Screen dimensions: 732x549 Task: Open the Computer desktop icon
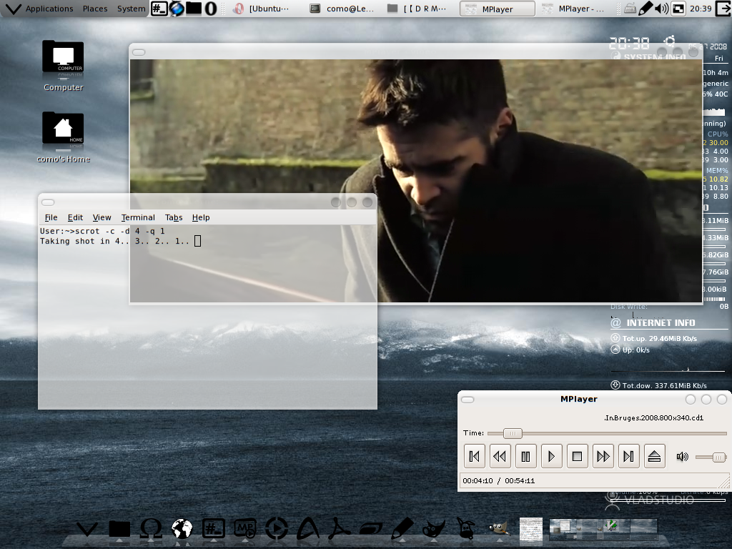pyautogui.click(x=63, y=66)
